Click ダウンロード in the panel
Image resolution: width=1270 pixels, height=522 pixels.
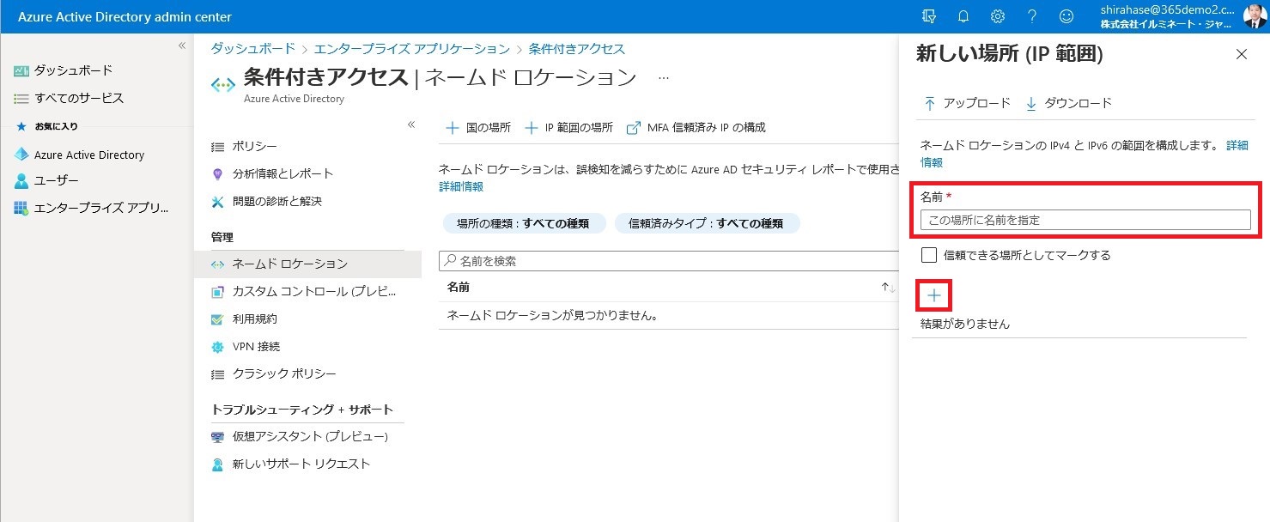tap(1069, 103)
